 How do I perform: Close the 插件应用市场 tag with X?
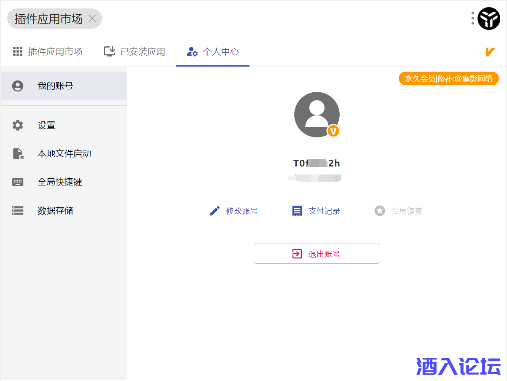pos(92,19)
